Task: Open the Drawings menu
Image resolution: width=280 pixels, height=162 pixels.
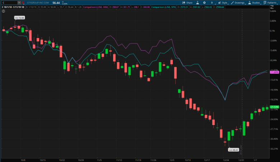Action: click(x=238, y=3)
